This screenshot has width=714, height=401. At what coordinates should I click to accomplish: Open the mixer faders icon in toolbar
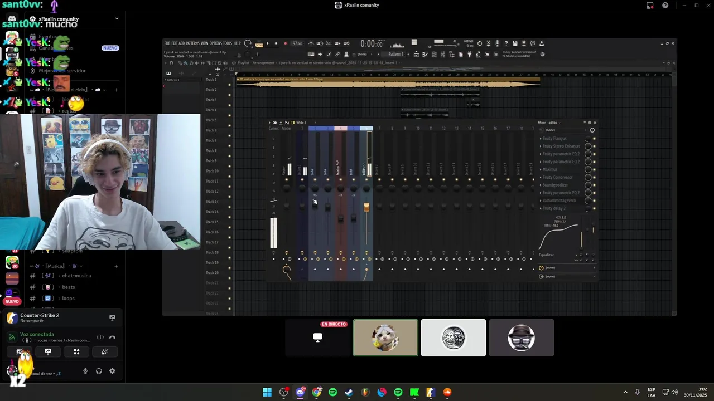coord(443,54)
